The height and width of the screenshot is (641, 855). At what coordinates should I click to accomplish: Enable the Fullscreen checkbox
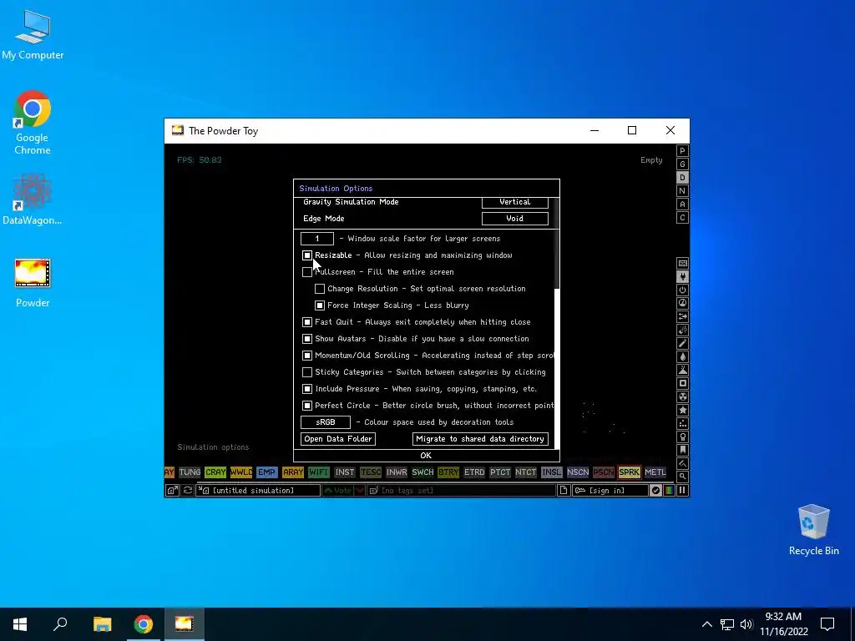307,272
